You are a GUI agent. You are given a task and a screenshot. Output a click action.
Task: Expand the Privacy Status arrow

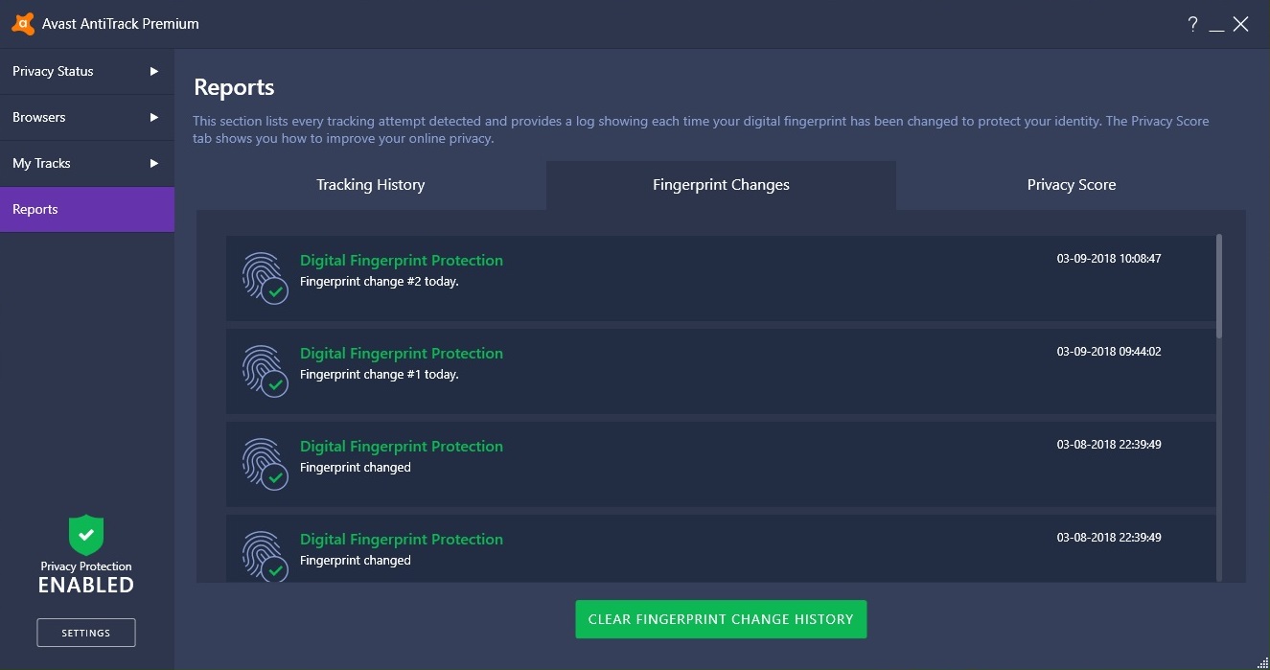coord(153,71)
